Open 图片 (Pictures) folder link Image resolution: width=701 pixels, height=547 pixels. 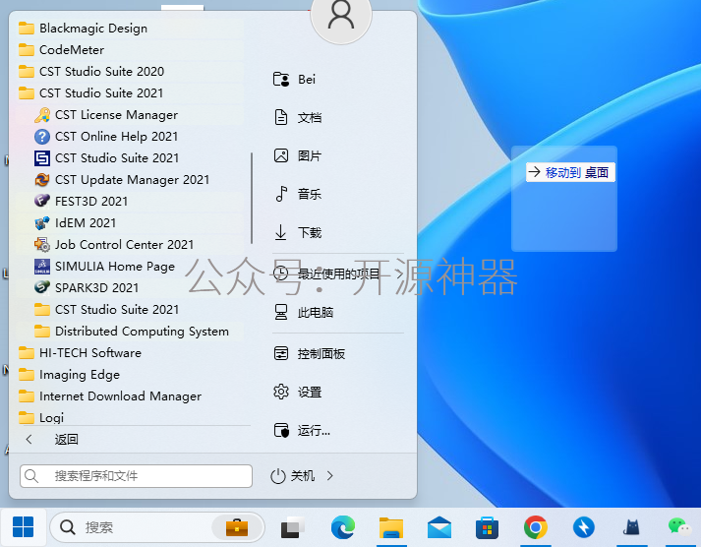[x=297, y=156]
